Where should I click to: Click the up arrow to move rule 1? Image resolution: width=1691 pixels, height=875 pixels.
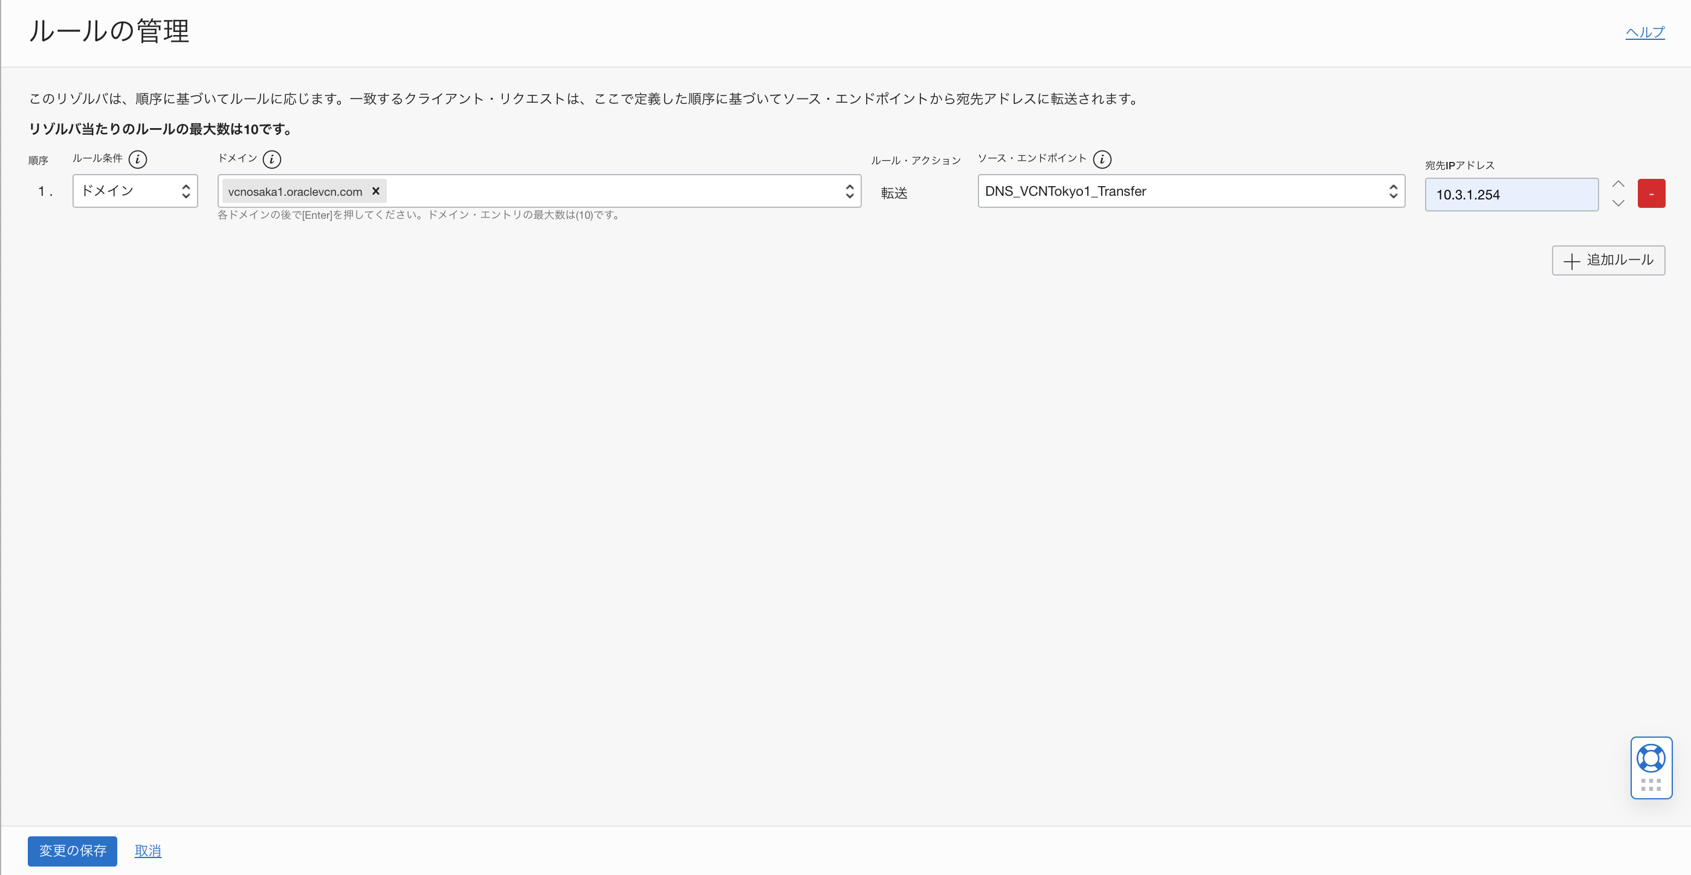point(1618,184)
